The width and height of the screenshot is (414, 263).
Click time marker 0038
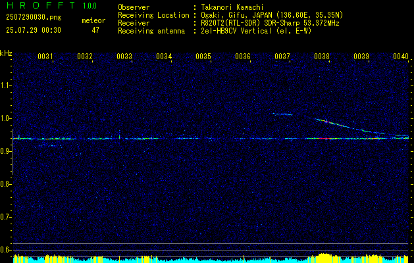pyautogui.click(x=322, y=57)
